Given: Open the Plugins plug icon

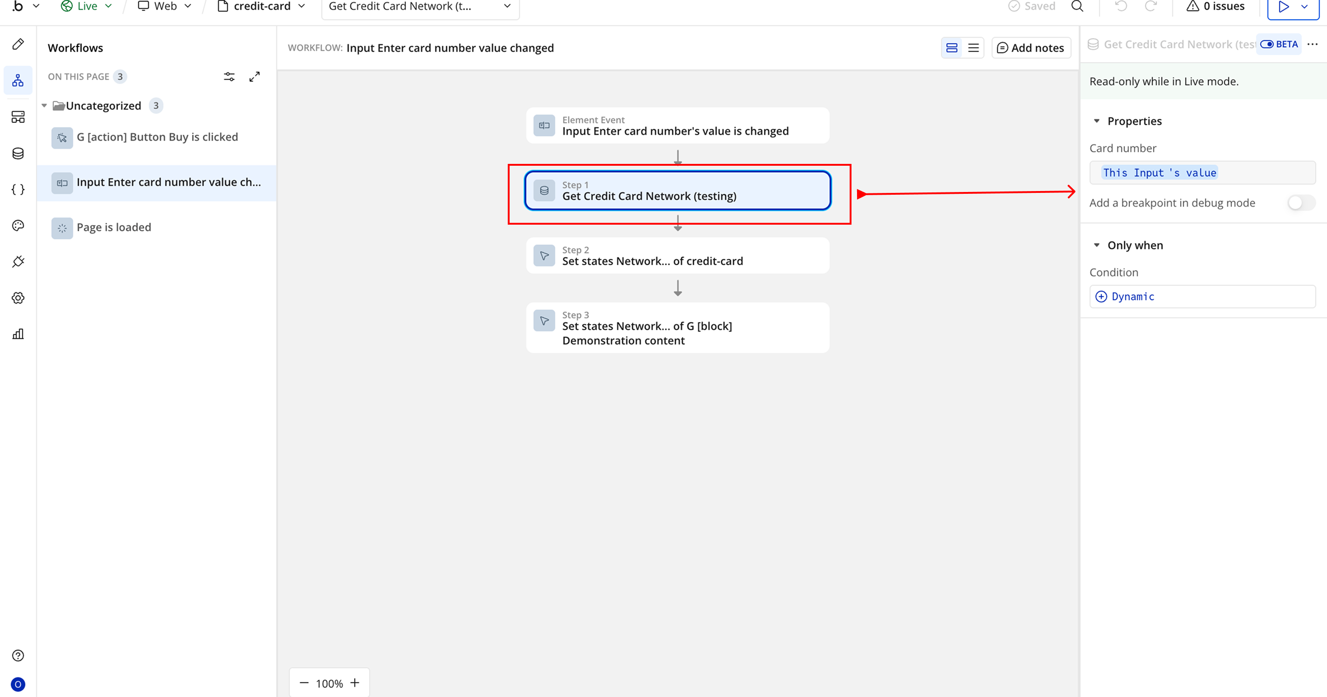Looking at the screenshot, I should (x=18, y=261).
